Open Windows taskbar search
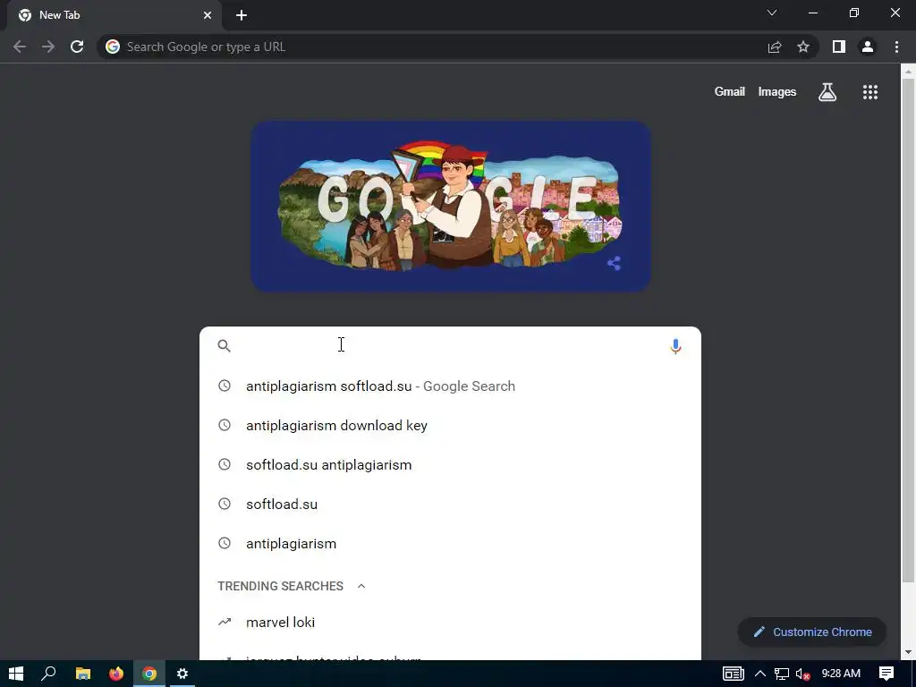Image resolution: width=916 pixels, height=687 pixels. pyautogui.click(x=48, y=674)
